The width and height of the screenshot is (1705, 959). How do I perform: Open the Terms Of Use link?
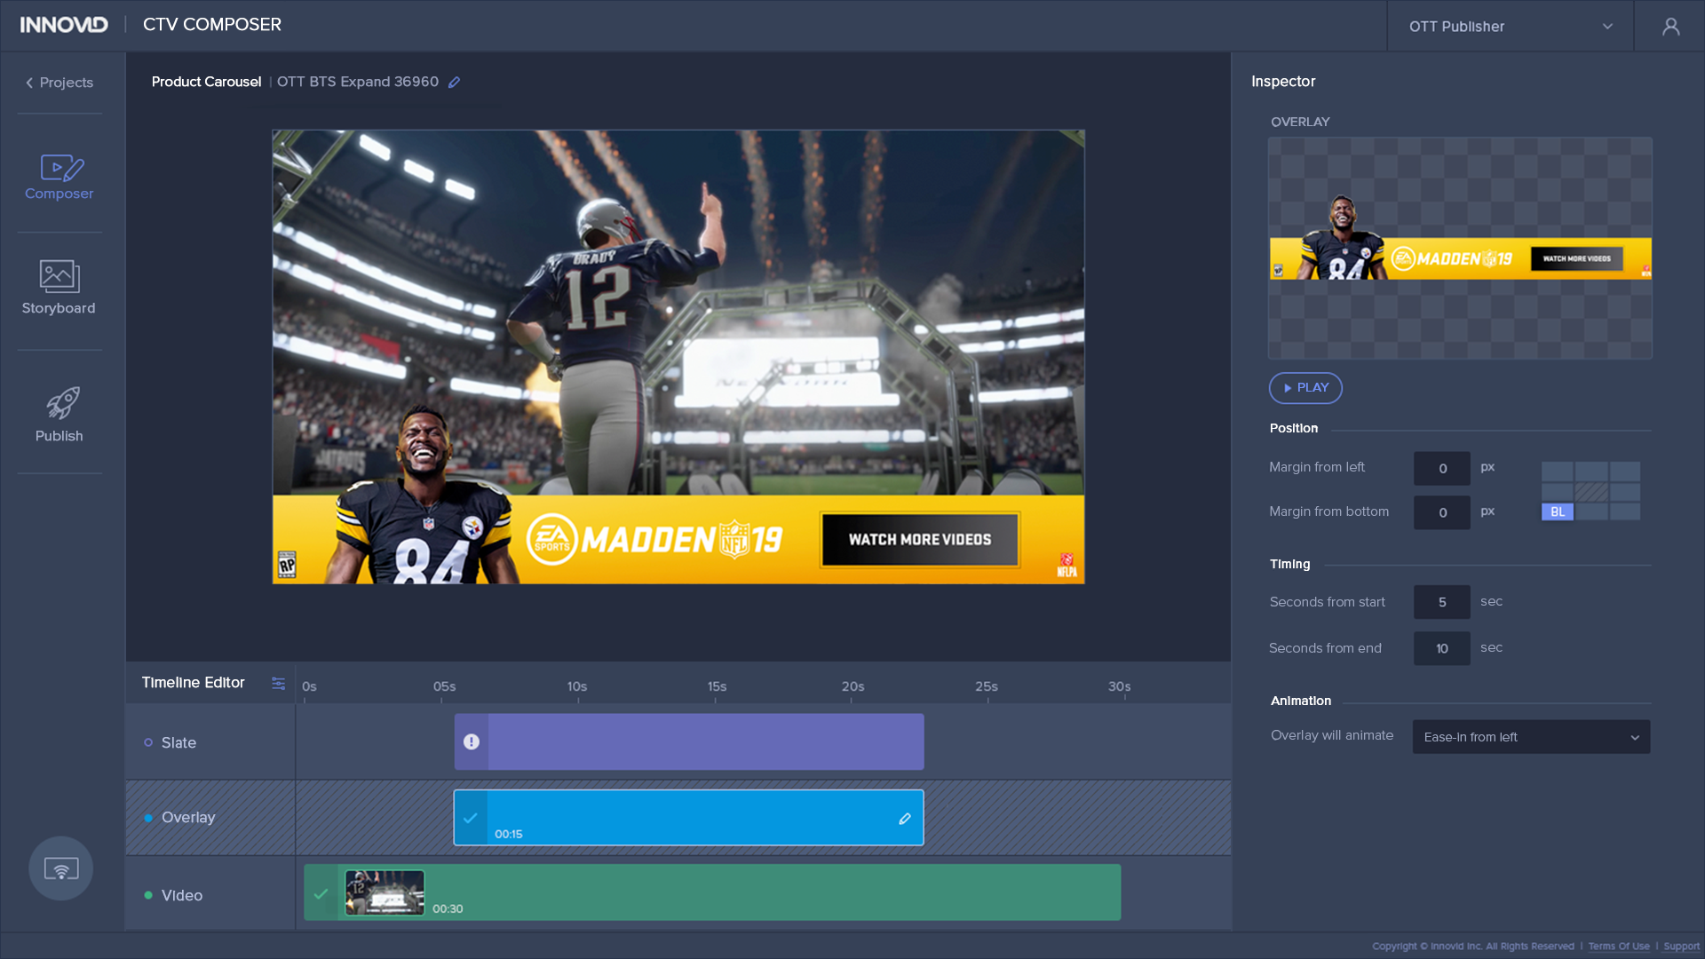coord(1619,946)
